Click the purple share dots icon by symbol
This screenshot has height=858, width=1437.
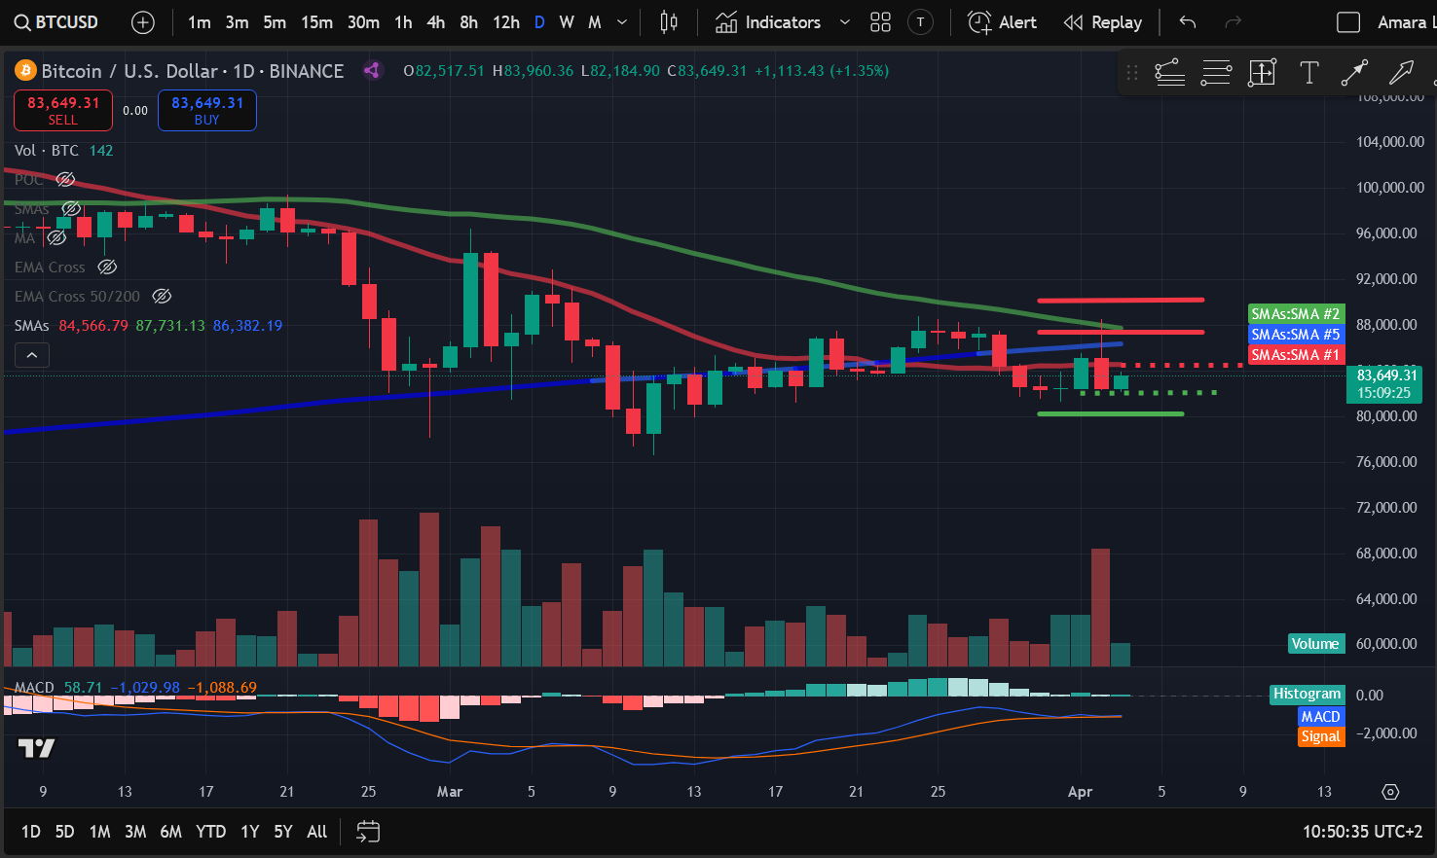(371, 70)
